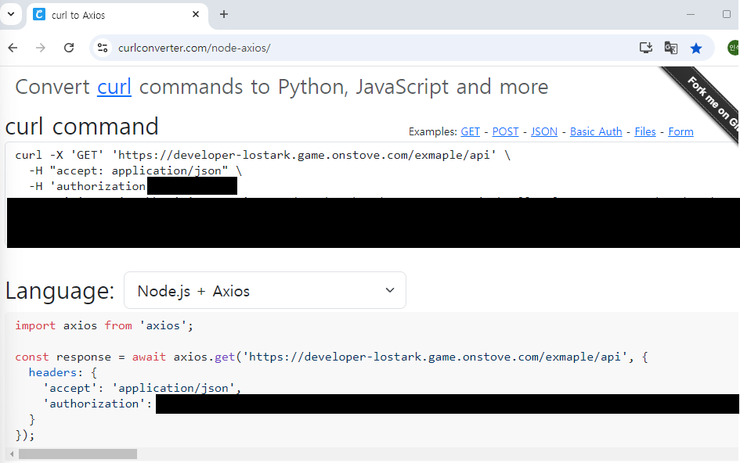Go forward to next page
Image resolution: width=740 pixels, height=463 pixels.
coord(41,48)
